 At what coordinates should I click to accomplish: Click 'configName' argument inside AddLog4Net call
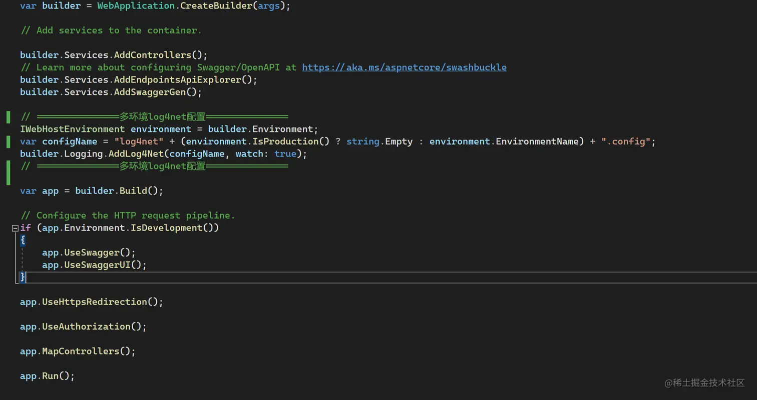(197, 154)
